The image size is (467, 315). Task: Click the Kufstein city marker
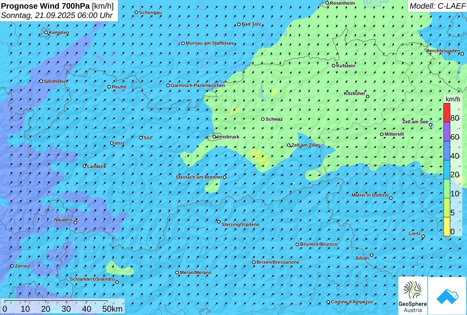point(333,66)
